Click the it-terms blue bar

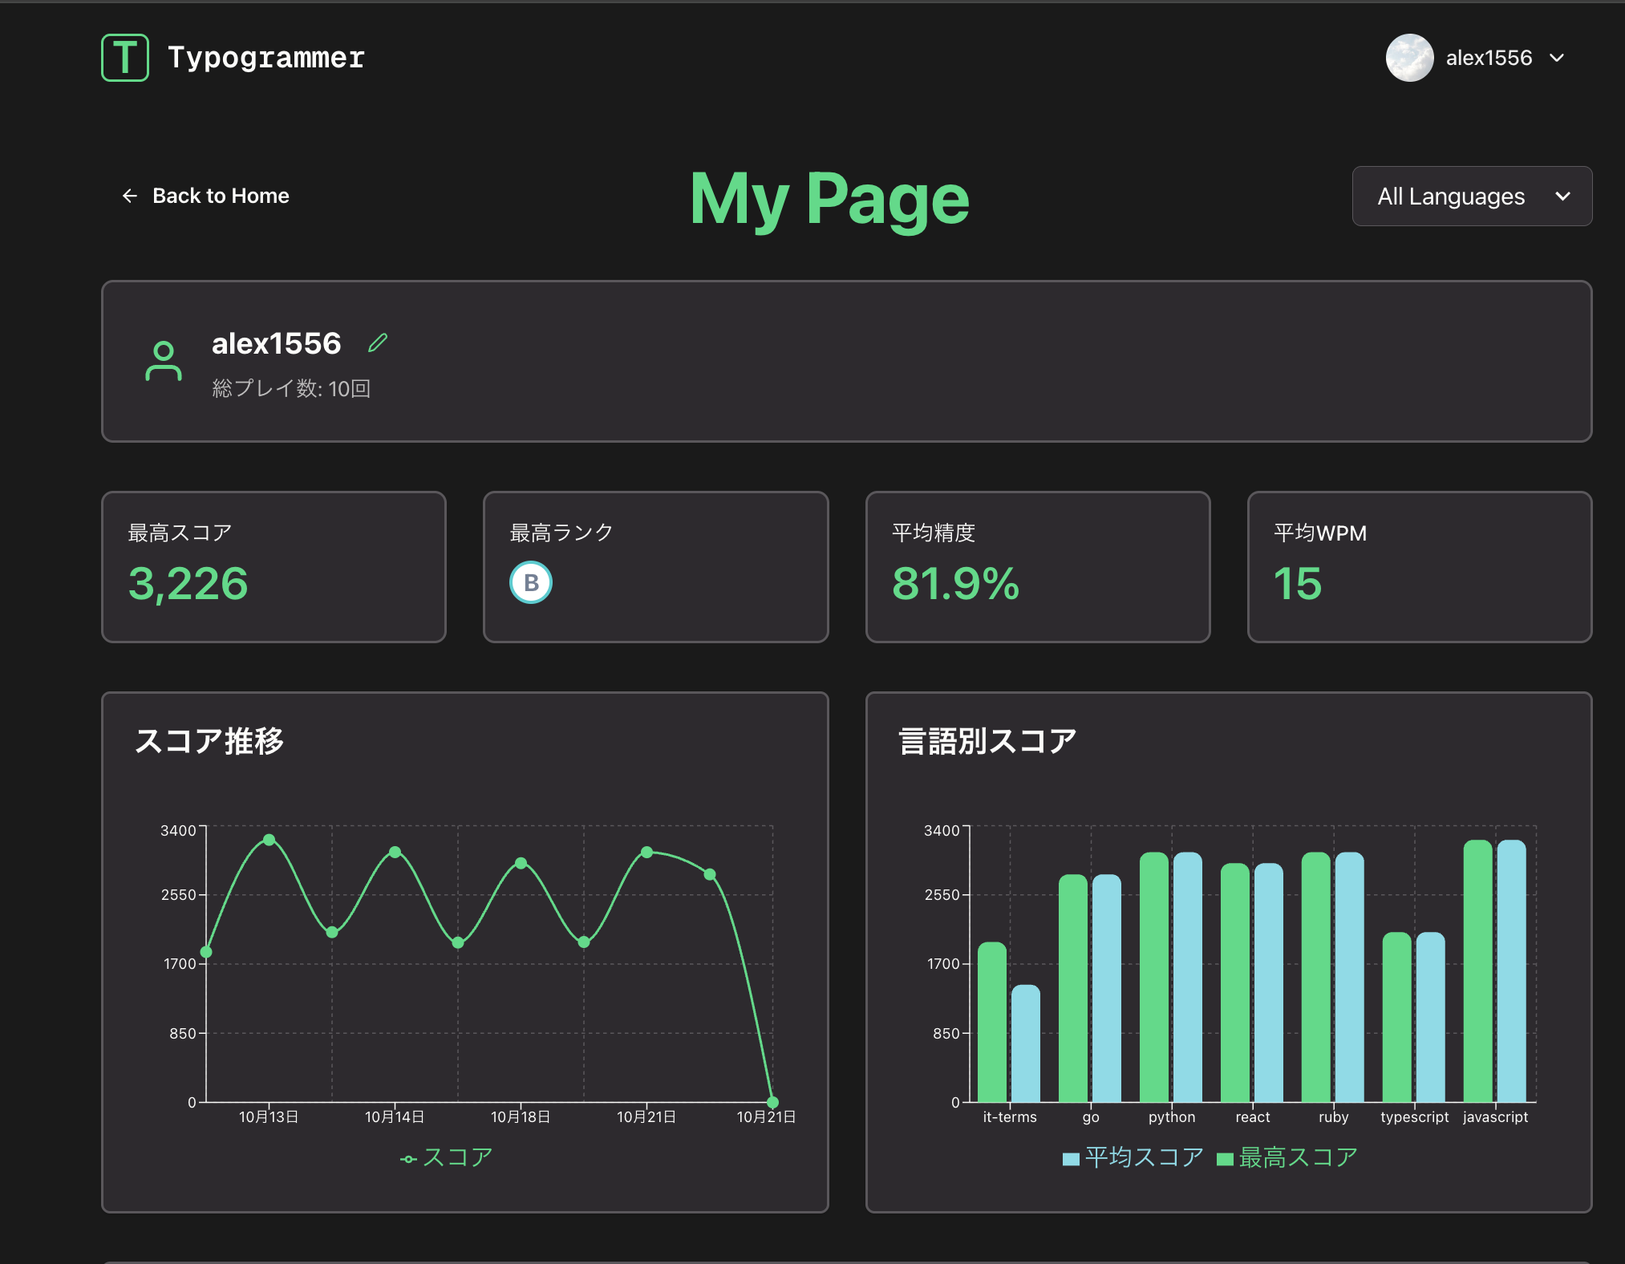[1025, 1043]
